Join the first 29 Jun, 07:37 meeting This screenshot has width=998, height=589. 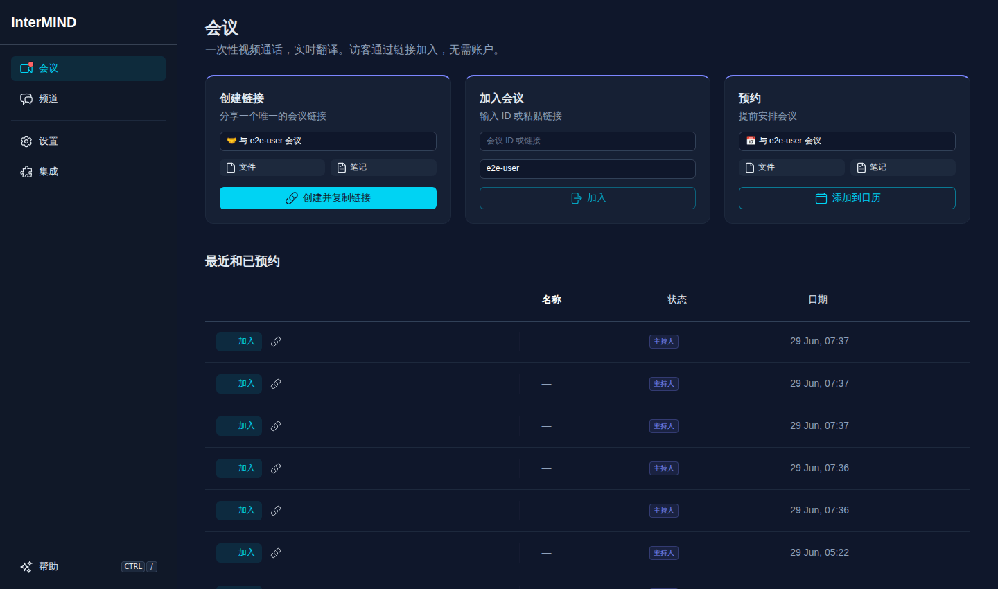(x=239, y=342)
